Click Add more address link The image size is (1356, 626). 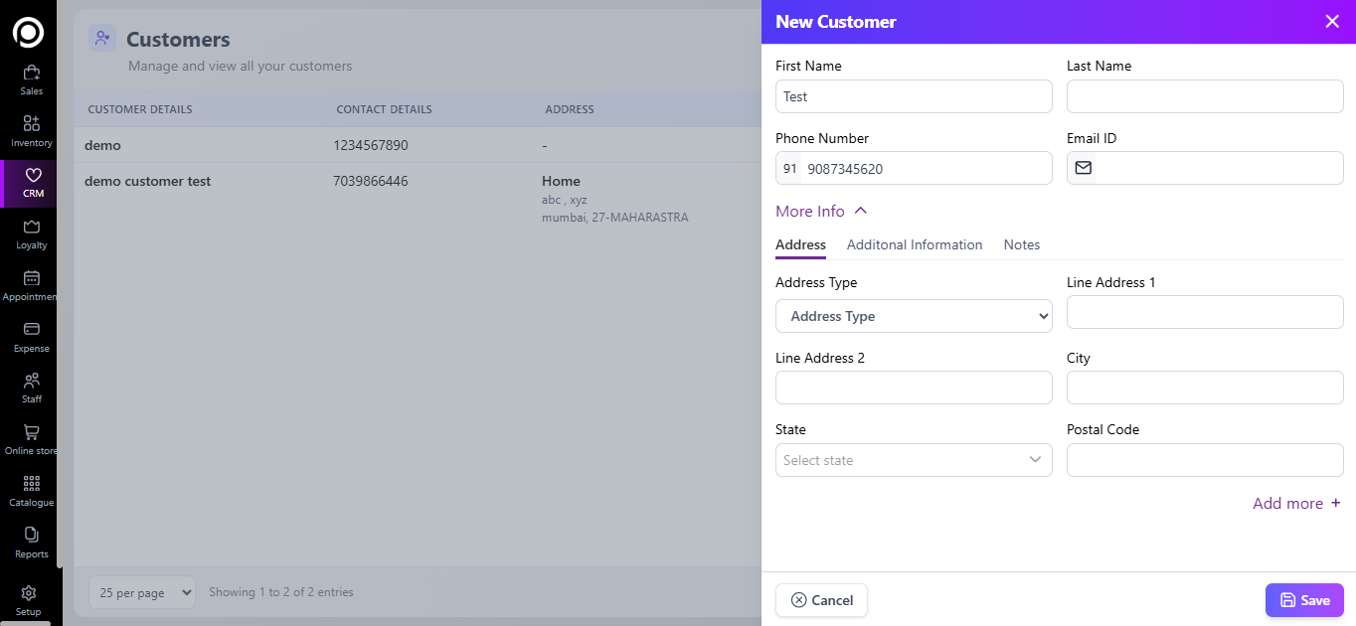1296,504
